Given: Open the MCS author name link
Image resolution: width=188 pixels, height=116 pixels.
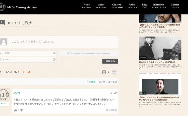Looking at the screenshot, I should click(17, 93).
